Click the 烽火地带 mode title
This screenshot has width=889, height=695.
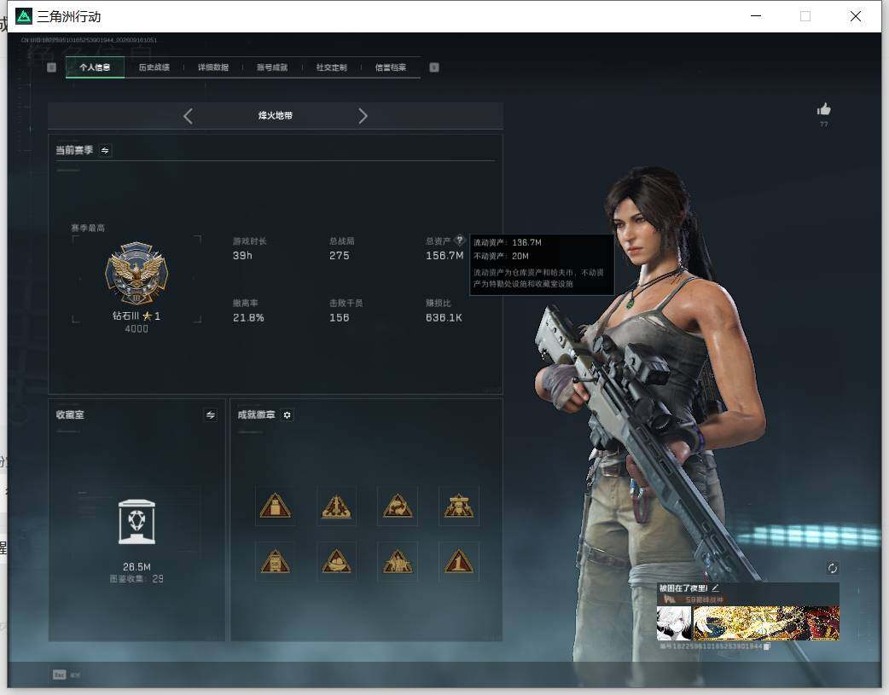tap(276, 116)
